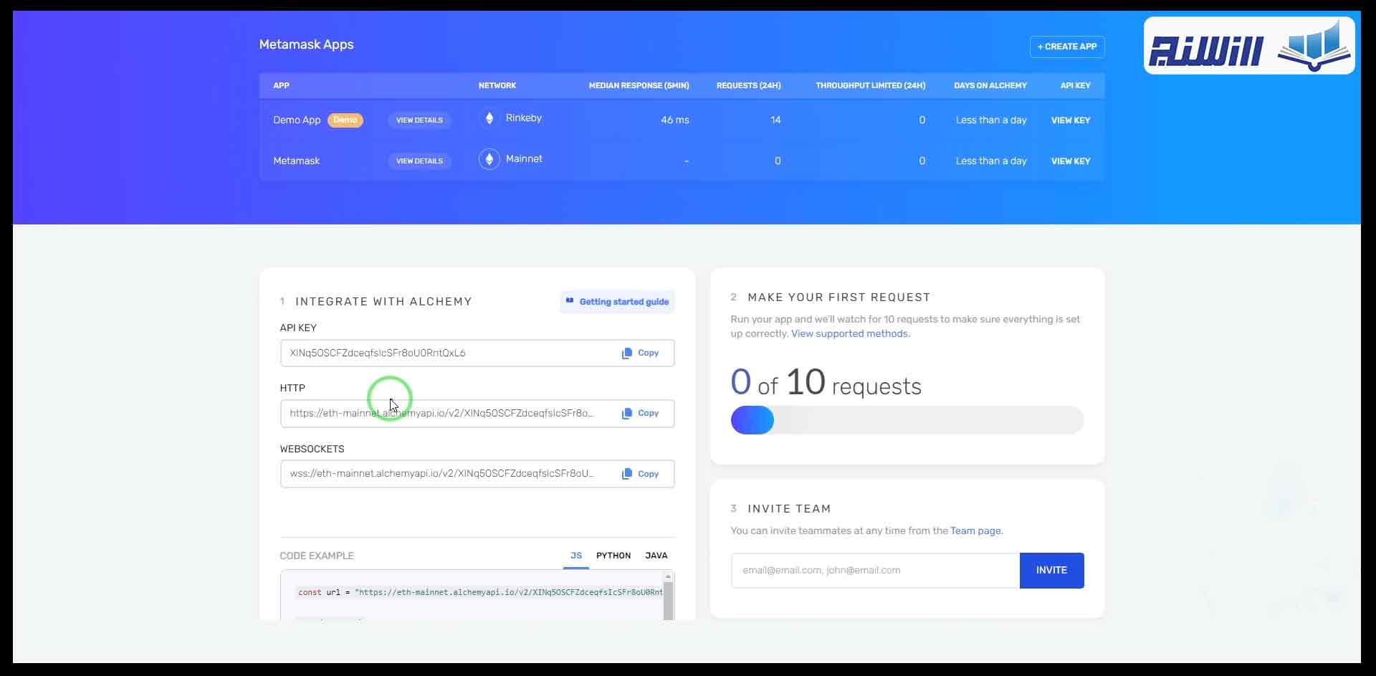Click the book icon in Getting started guide
The width and height of the screenshot is (1376, 676).
click(570, 301)
